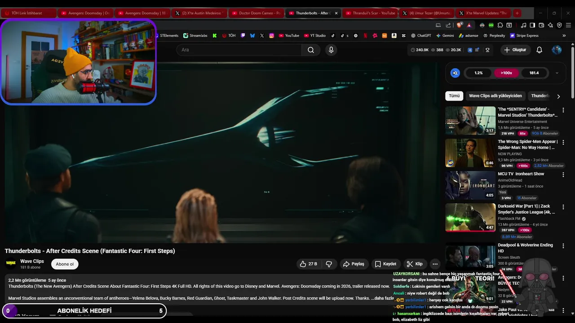Open the Brave Shields lion icon
575x323 pixels.
tap(459, 25)
